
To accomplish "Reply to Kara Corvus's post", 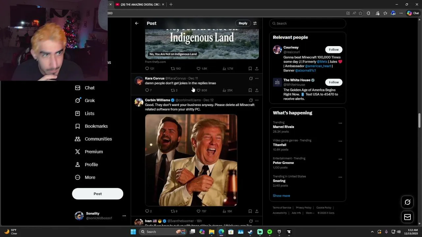I will click(148, 90).
